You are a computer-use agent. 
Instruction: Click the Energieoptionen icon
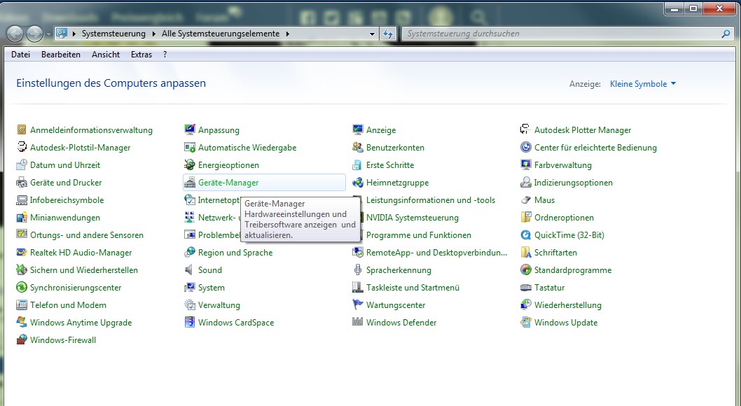[190, 164]
